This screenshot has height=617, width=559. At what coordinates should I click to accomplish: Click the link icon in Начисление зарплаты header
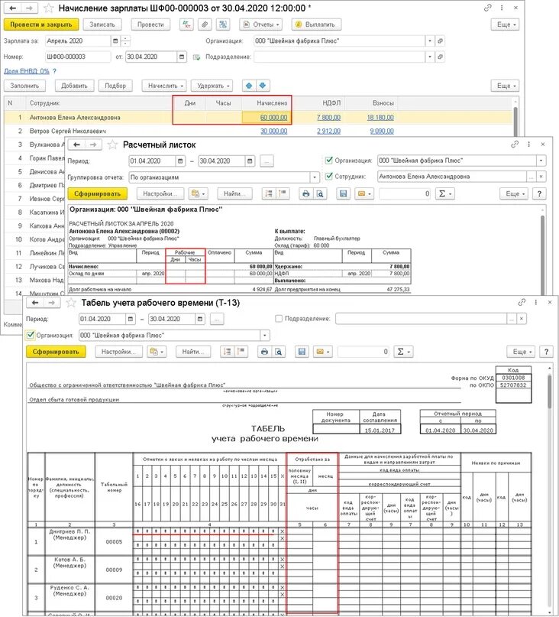pos(487,8)
